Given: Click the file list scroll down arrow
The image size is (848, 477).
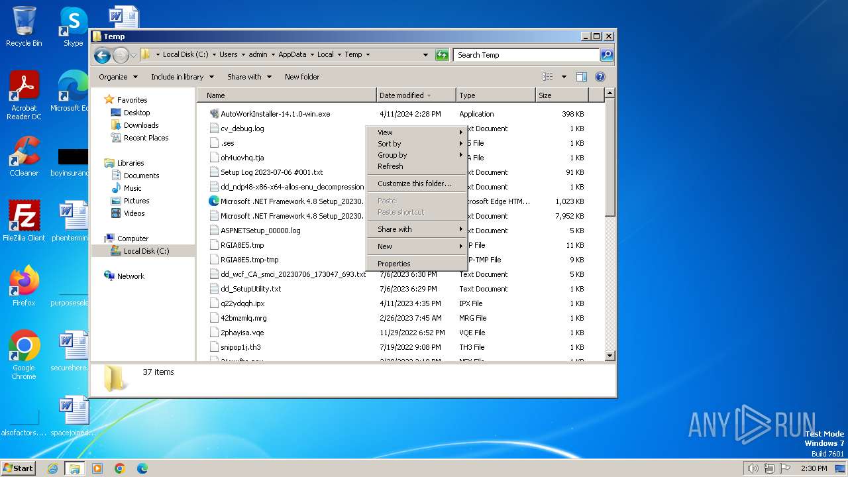Looking at the screenshot, I should (610, 356).
